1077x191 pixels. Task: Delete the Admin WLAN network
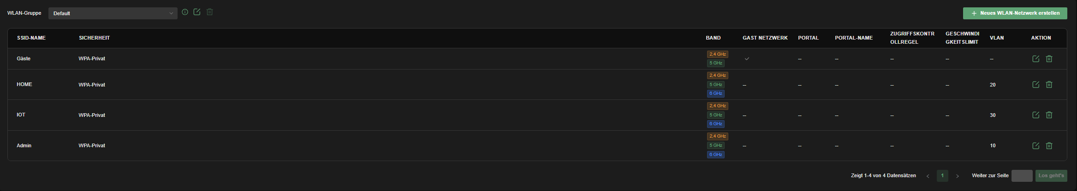point(1049,146)
